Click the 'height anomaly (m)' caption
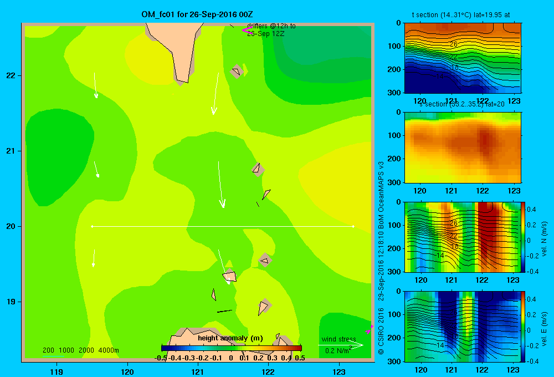The height and width of the screenshot is (377, 554). click(x=230, y=338)
